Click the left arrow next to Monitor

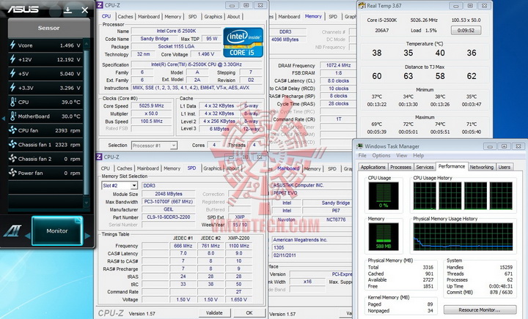point(28,236)
